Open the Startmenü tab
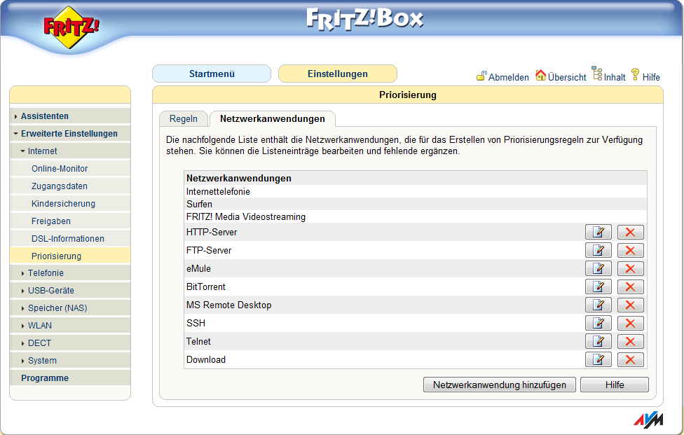The width and height of the screenshot is (684, 435). (x=211, y=73)
